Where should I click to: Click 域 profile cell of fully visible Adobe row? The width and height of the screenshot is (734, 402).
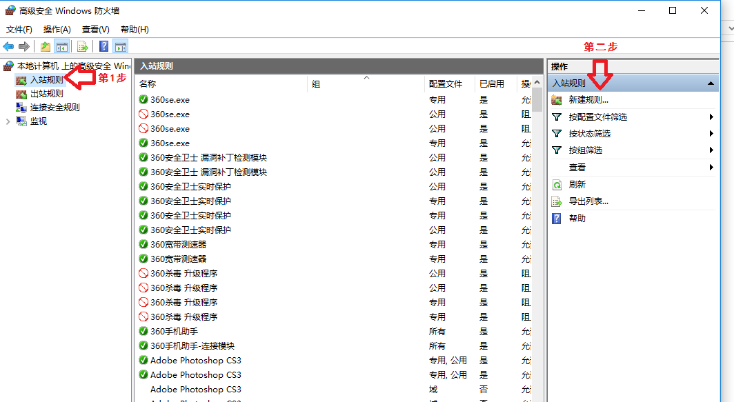(x=433, y=390)
